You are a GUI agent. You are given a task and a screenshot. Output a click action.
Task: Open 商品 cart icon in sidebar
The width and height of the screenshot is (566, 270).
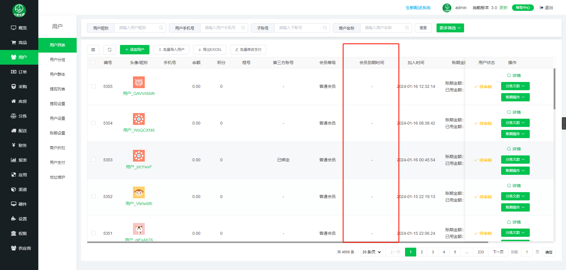pos(14,43)
